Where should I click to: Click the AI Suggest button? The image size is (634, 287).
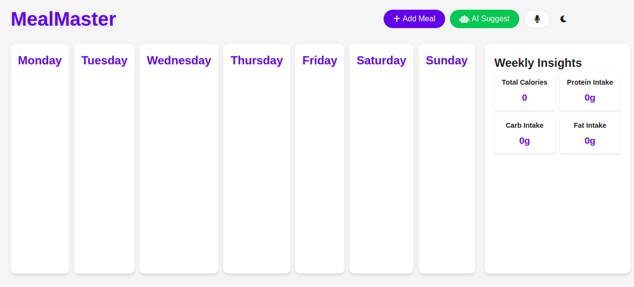(484, 19)
